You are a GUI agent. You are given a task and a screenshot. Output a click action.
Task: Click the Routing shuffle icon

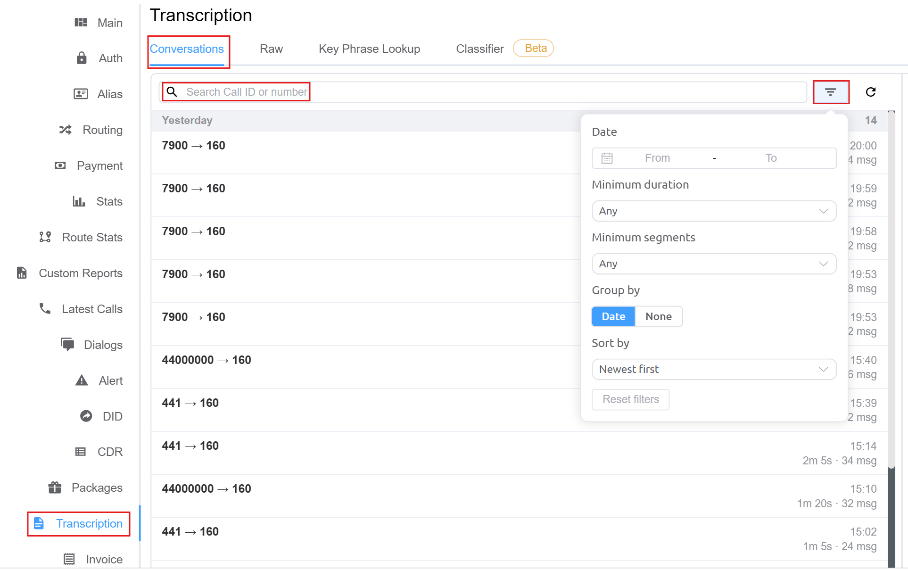[66, 130]
